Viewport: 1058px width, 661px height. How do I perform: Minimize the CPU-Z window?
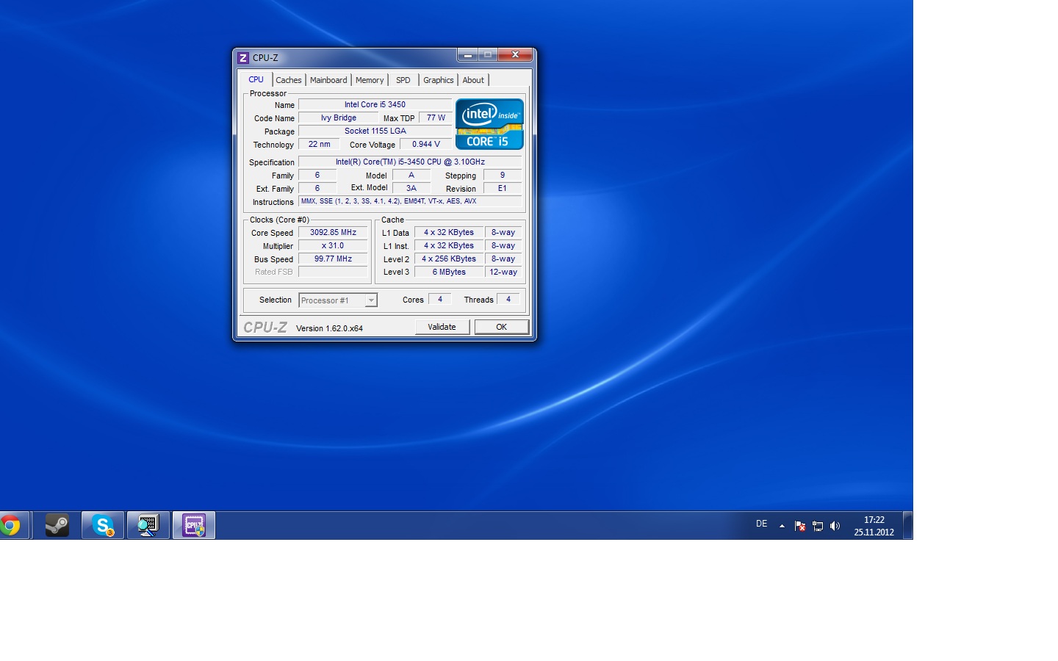pos(468,55)
